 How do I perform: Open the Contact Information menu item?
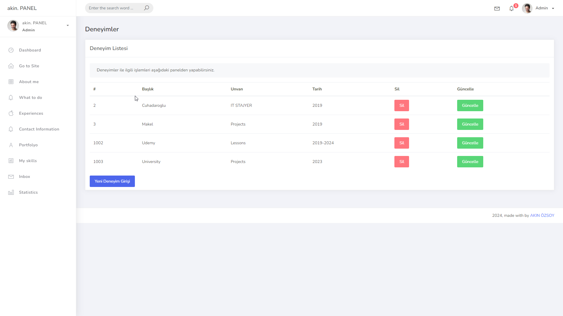39,129
